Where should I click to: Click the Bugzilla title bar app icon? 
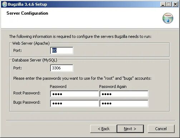point(5,4)
